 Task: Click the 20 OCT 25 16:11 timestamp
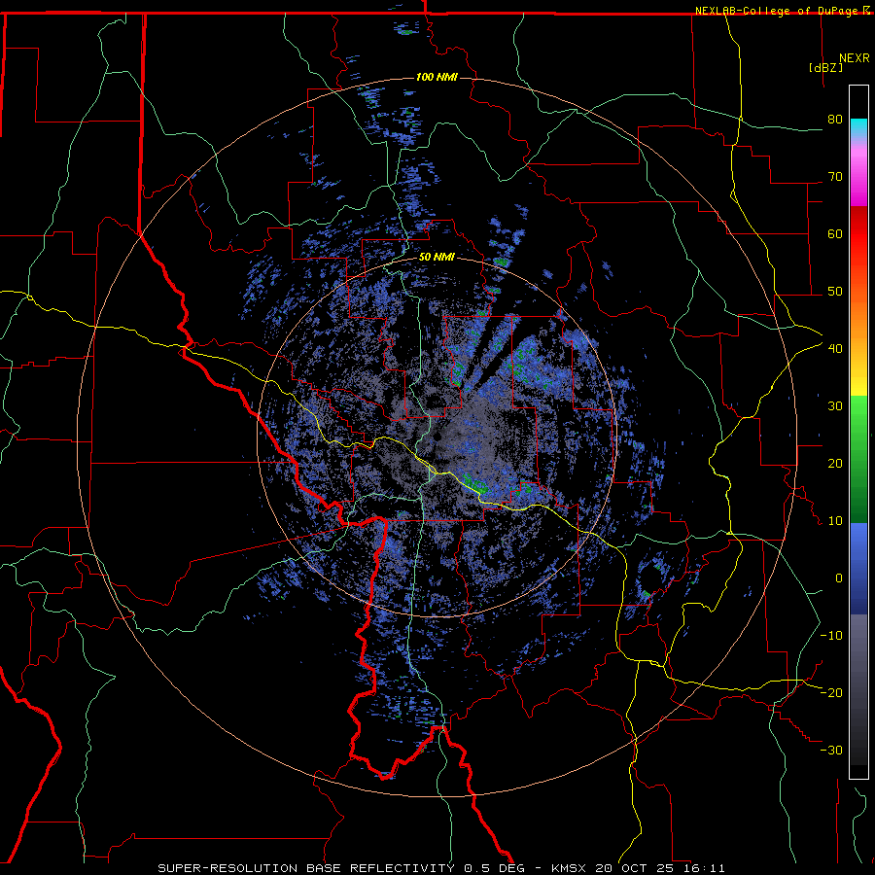pyautogui.click(x=660, y=868)
